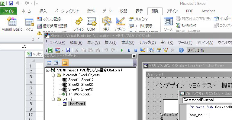Click View Object icon in project pane
Screen dimensions: 232x120
coord(56,63)
